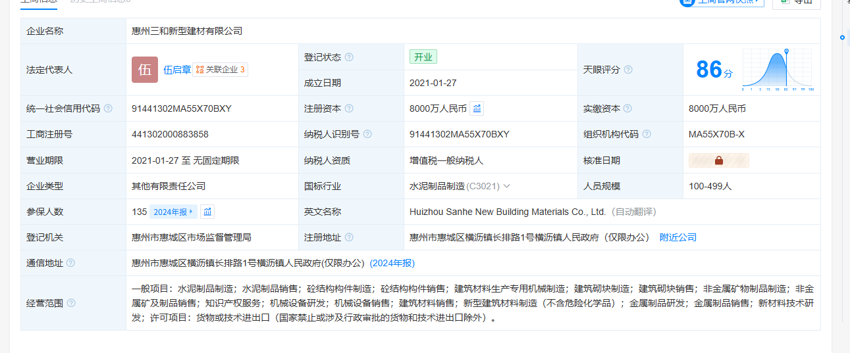The image size is (850, 353).
Task: Click help icon beside 实缴资本
Action: [x=628, y=108]
